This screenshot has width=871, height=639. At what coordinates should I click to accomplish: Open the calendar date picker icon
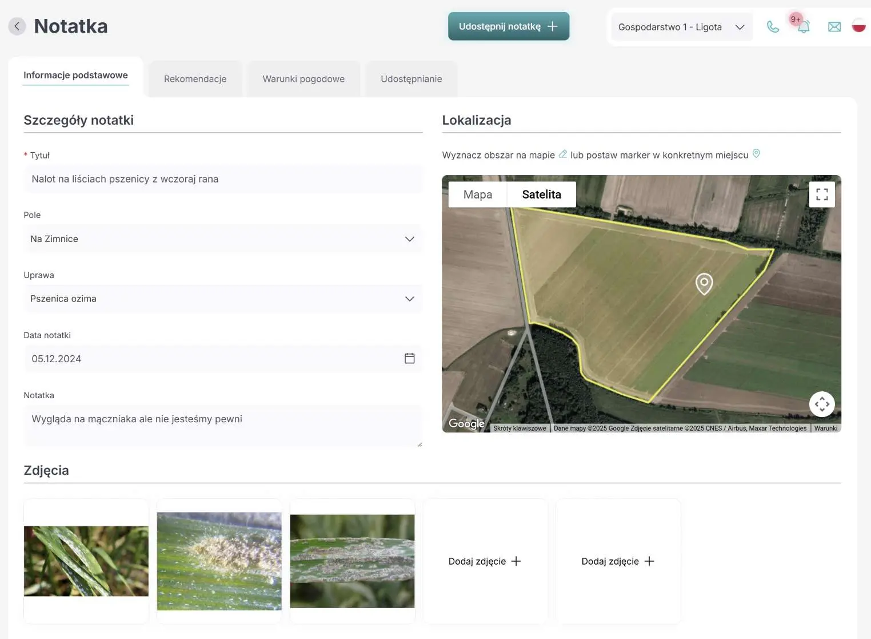coord(409,358)
